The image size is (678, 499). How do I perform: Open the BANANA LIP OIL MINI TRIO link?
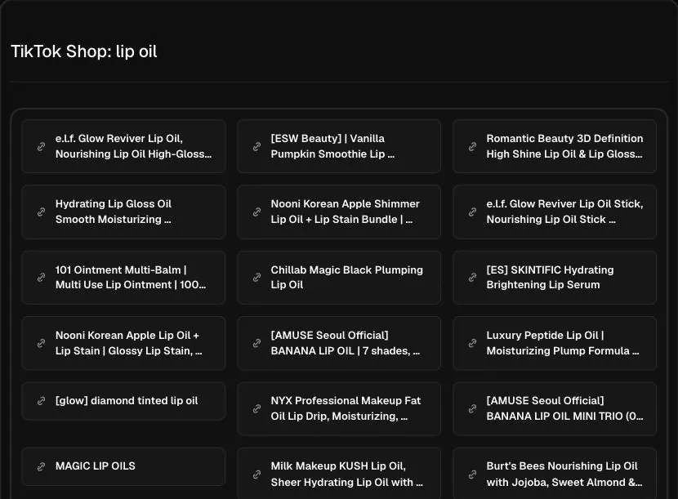555,408
